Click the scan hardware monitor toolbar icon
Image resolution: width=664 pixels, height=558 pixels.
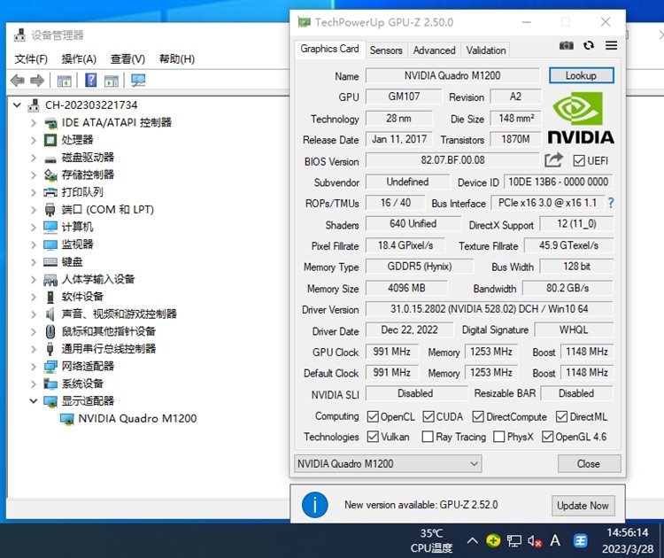coord(138,80)
